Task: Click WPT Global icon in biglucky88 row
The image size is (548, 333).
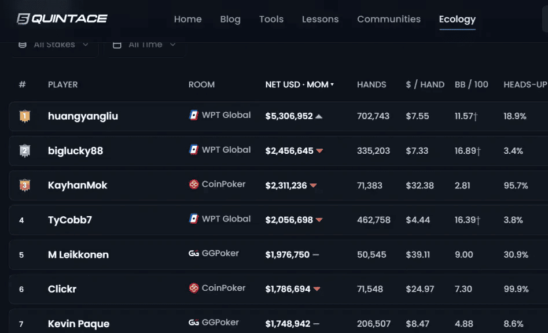Action: [x=194, y=150]
